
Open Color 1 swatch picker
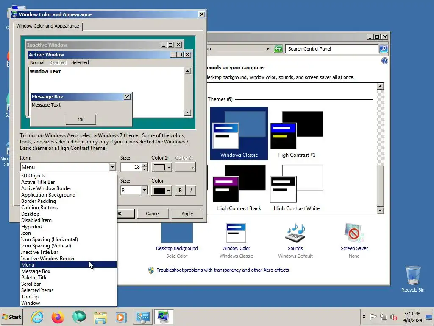click(161, 167)
